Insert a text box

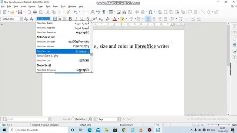(x=130, y=12)
